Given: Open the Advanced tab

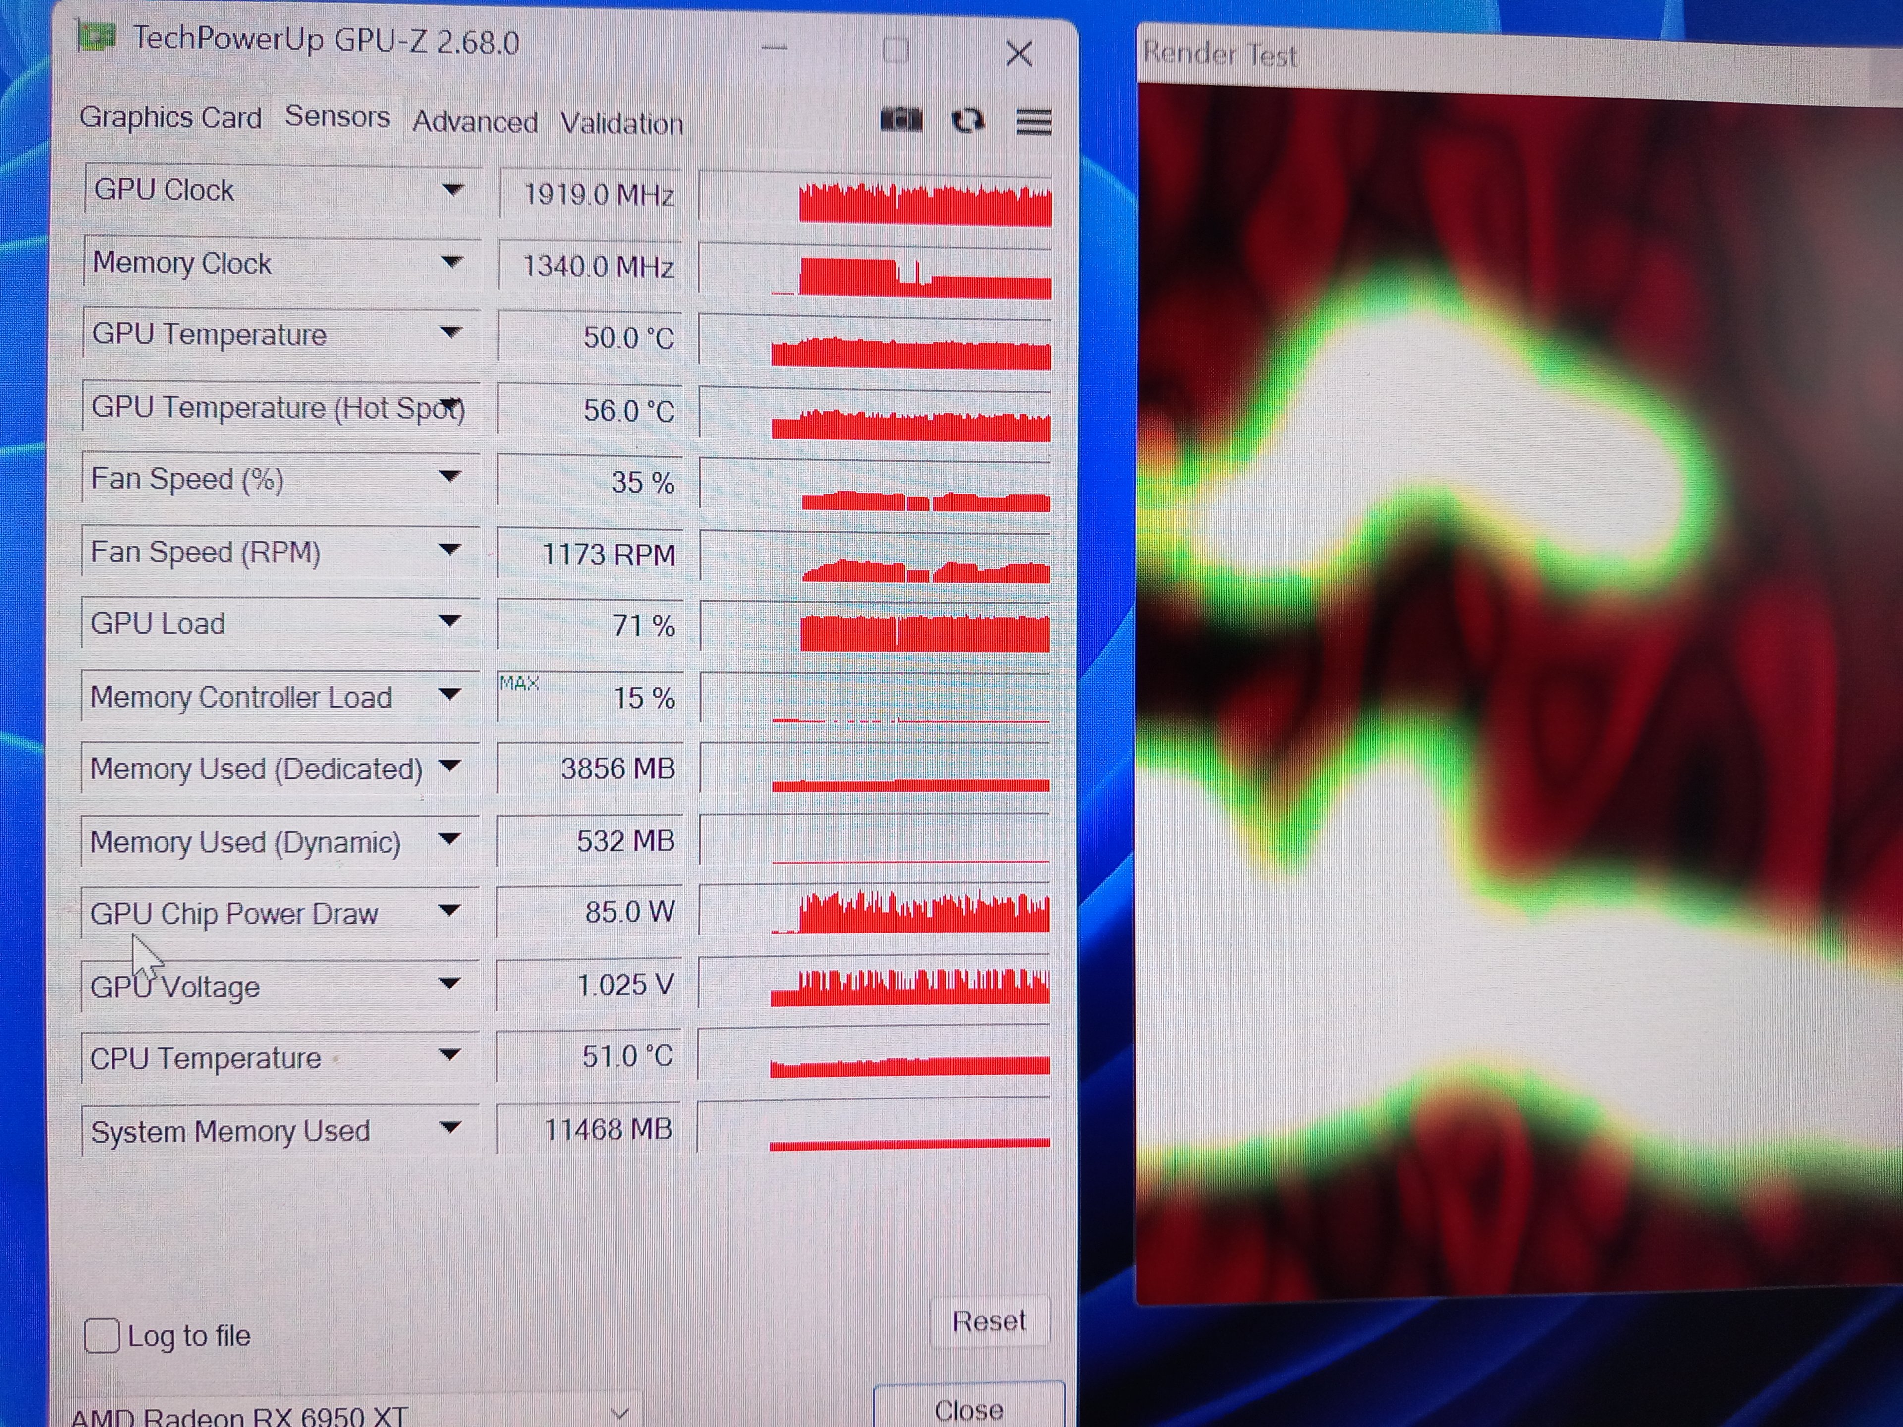Looking at the screenshot, I should click(475, 122).
